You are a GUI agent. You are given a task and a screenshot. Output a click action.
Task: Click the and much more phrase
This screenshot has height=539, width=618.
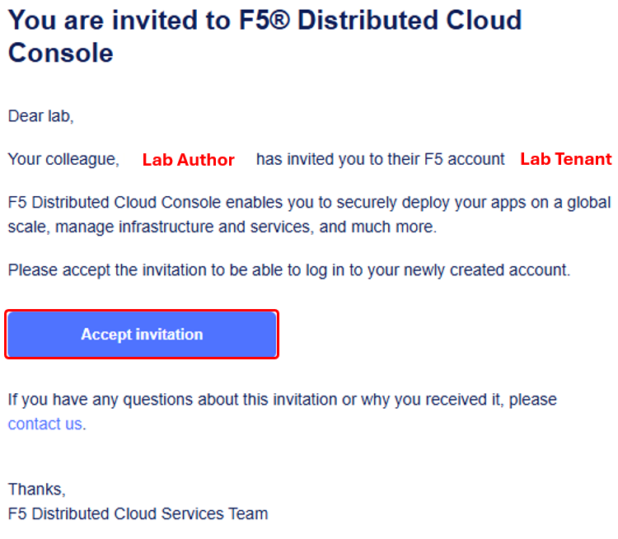(x=377, y=227)
